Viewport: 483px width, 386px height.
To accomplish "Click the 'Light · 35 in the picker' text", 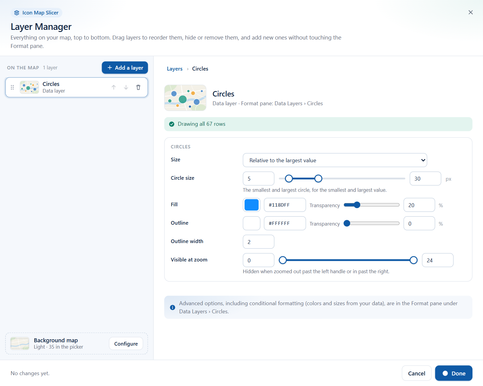I will [x=59, y=347].
